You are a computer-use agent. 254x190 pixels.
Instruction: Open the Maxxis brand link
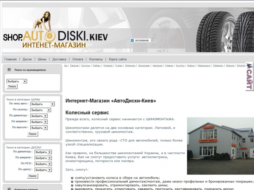click(230, 65)
